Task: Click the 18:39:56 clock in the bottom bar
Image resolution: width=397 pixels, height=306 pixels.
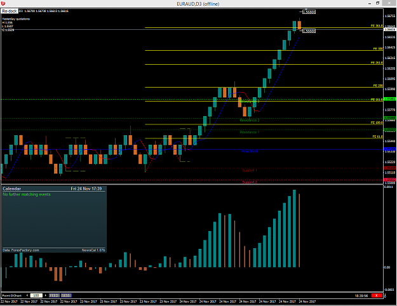Action: click(361, 296)
